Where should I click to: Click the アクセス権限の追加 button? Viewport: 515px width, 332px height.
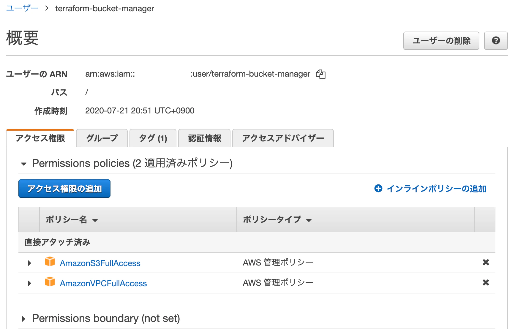coord(64,189)
